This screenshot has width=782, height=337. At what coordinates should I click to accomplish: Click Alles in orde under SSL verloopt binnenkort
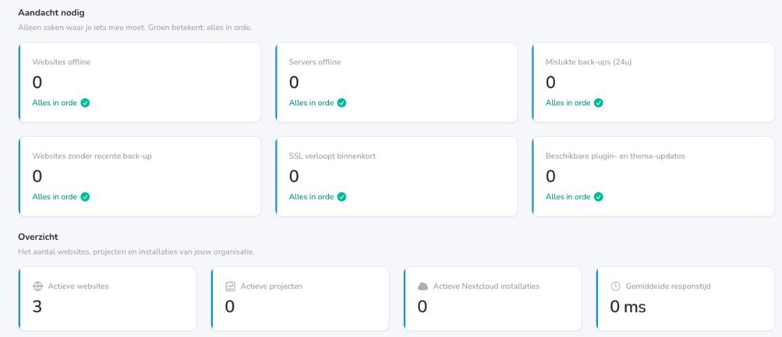coord(311,196)
